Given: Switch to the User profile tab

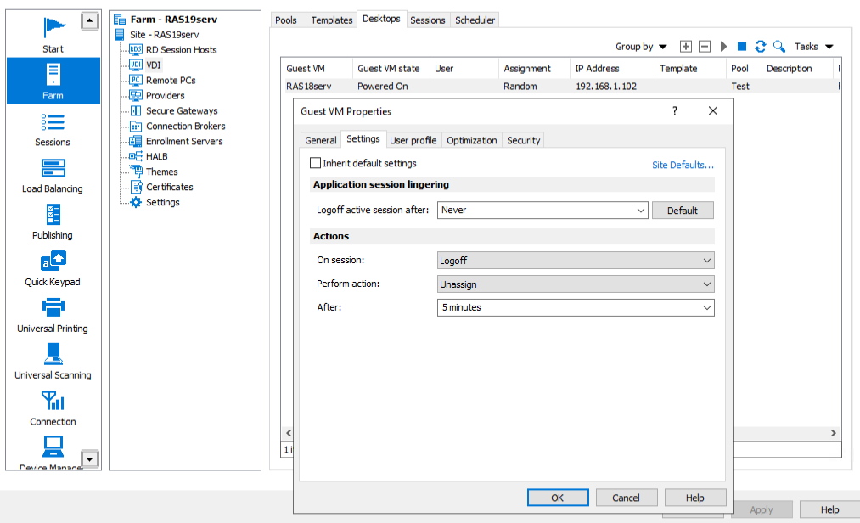Looking at the screenshot, I should [413, 140].
